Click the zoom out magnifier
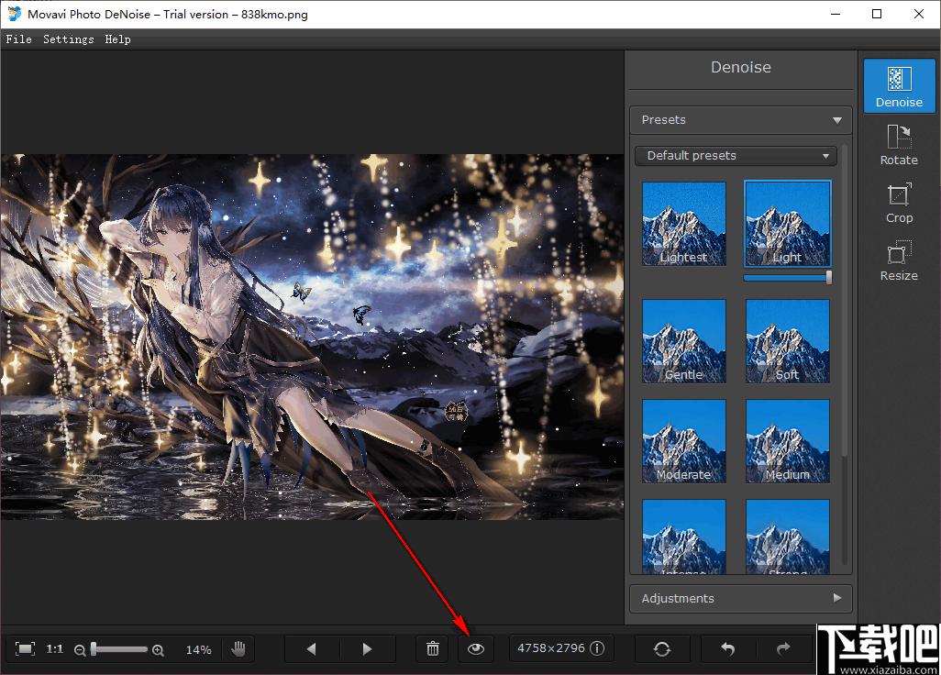The width and height of the screenshot is (941, 675). [x=79, y=650]
